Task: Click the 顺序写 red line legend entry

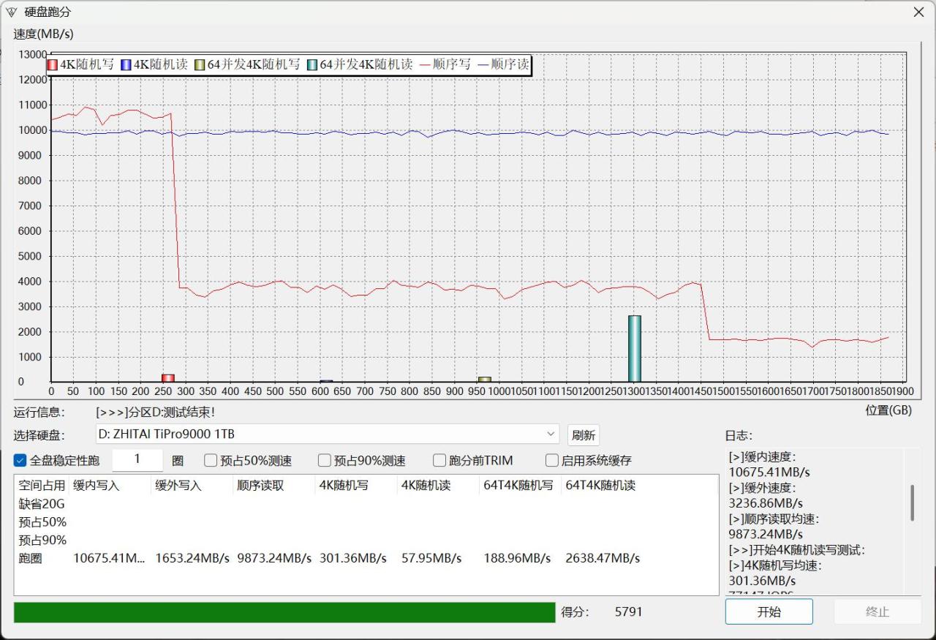Action: point(445,64)
